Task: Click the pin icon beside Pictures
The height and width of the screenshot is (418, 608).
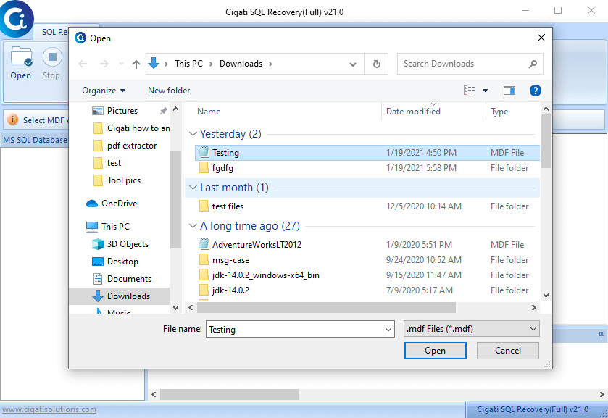Action: coord(164,111)
